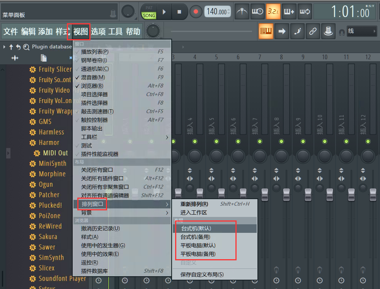Open the 选项 menu in the menu bar
380x289 pixels.
(x=98, y=31)
